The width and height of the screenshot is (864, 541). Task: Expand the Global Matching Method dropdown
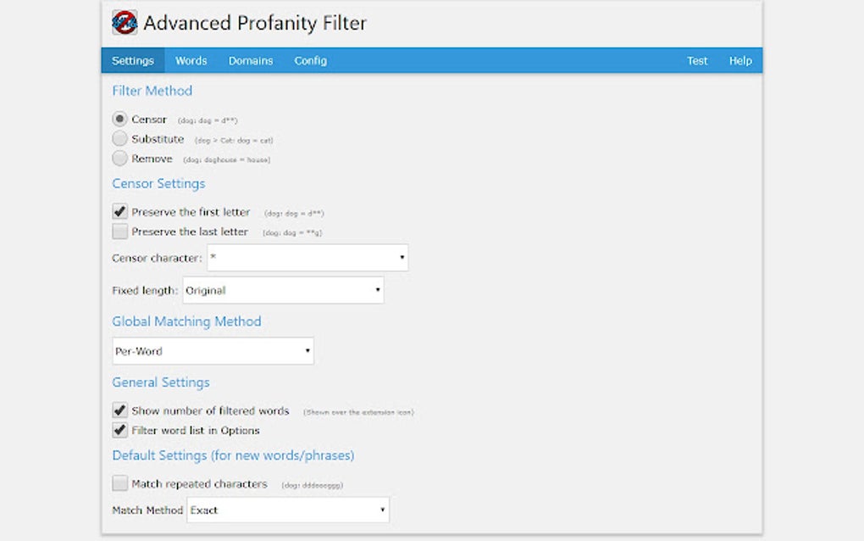click(213, 350)
